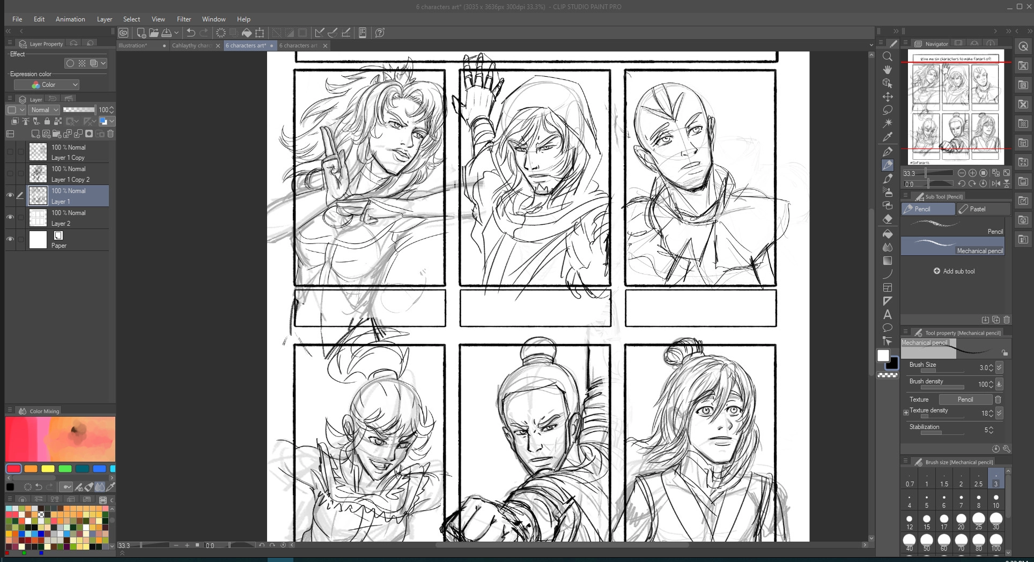This screenshot has width=1034, height=562.
Task: Open the Expression color dropdown
Action: point(47,85)
